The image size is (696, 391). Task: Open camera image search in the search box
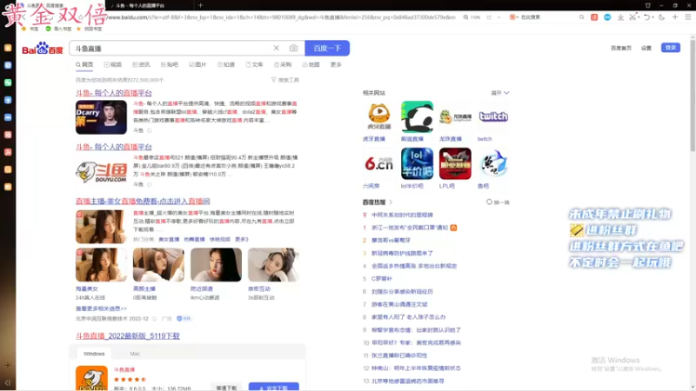293,48
